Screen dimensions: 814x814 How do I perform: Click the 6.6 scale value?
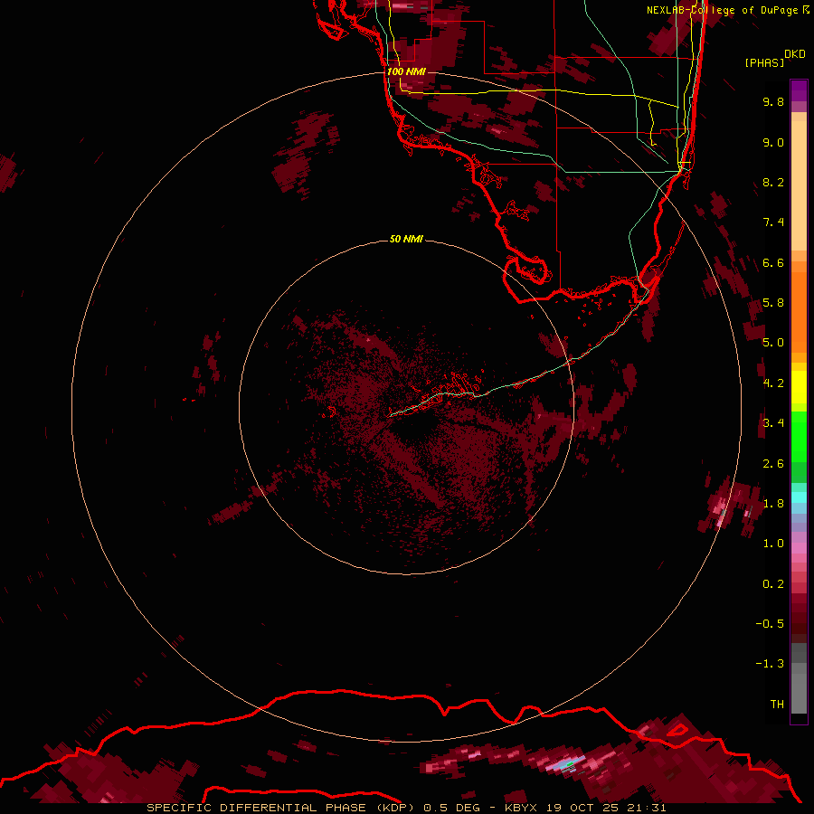click(773, 262)
